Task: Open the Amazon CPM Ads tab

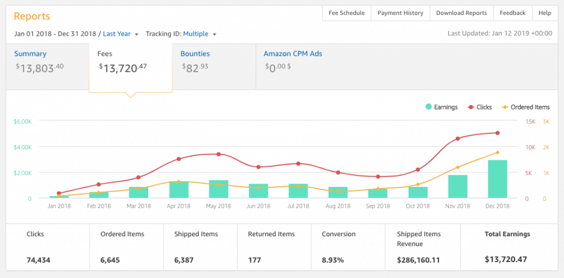Action: [x=292, y=54]
